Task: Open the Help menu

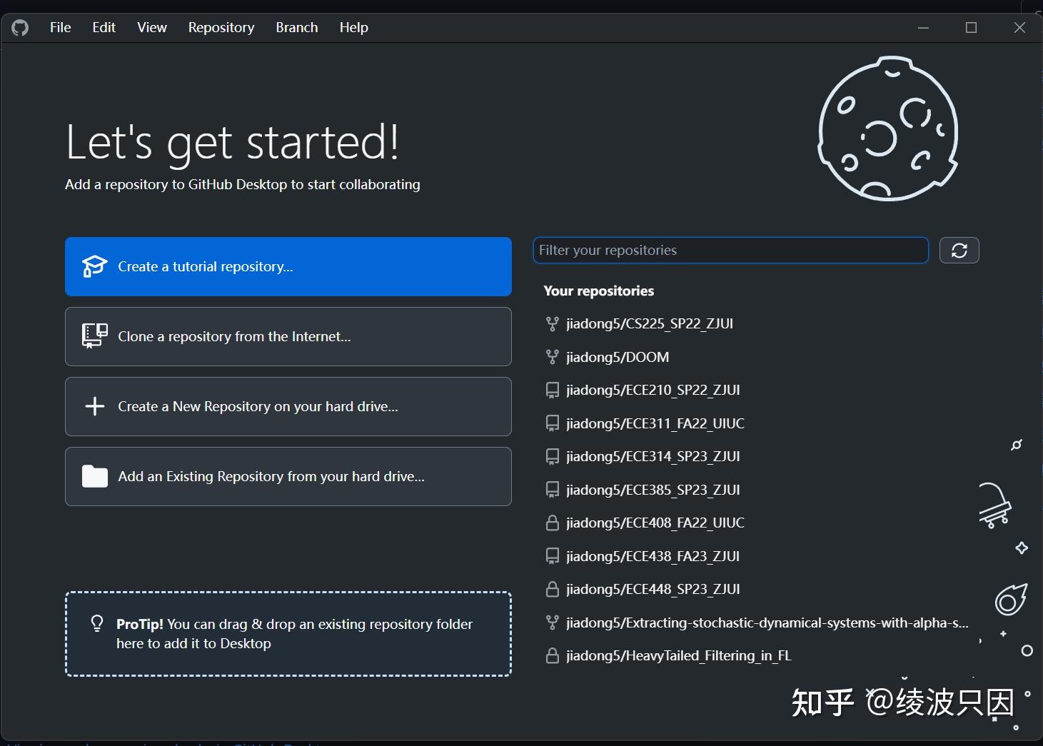Action: point(353,27)
